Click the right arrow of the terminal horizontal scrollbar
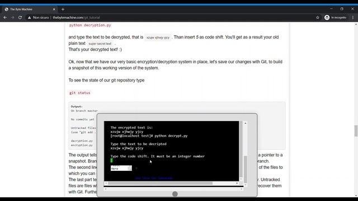 (237, 183)
